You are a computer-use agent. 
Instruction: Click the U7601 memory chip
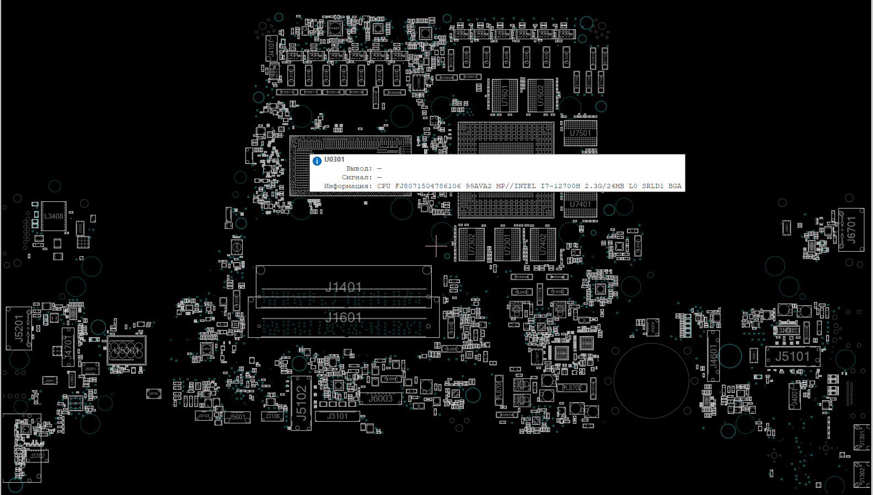click(505, 96)
